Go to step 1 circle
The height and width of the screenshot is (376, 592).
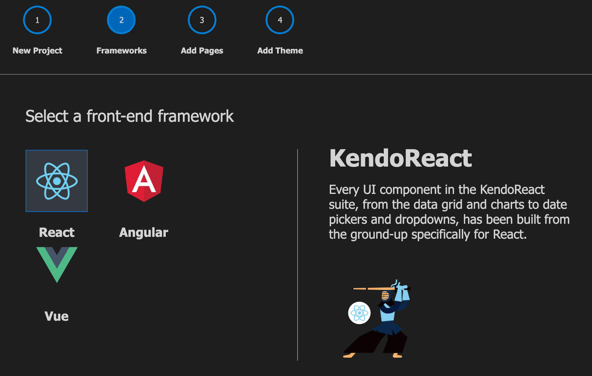[x=37, y=20]
